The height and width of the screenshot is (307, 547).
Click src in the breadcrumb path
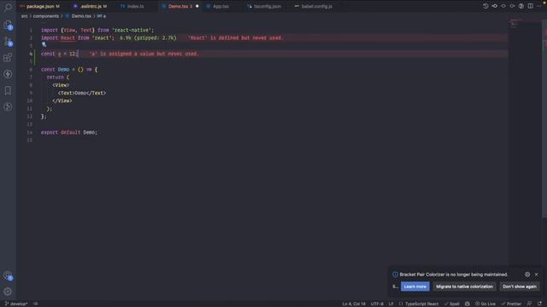pos(25,16)
